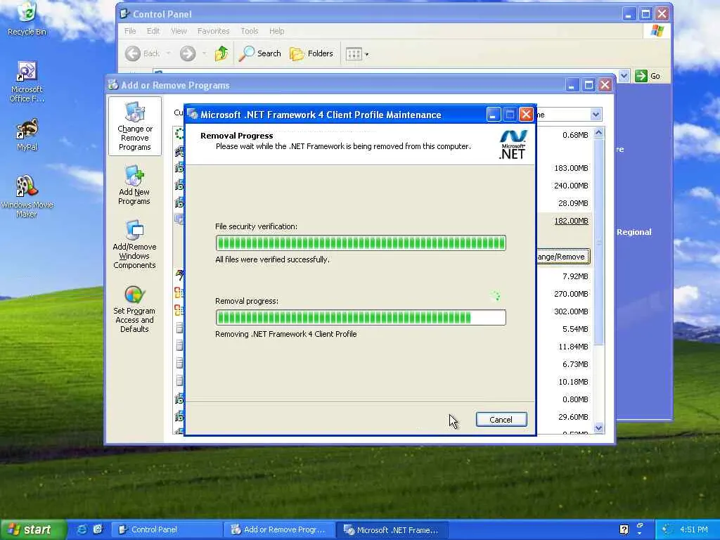Screen dimensions: 720x540
Task: Open the Tools menu in Control Panel
Action: (x=250, y=31)
